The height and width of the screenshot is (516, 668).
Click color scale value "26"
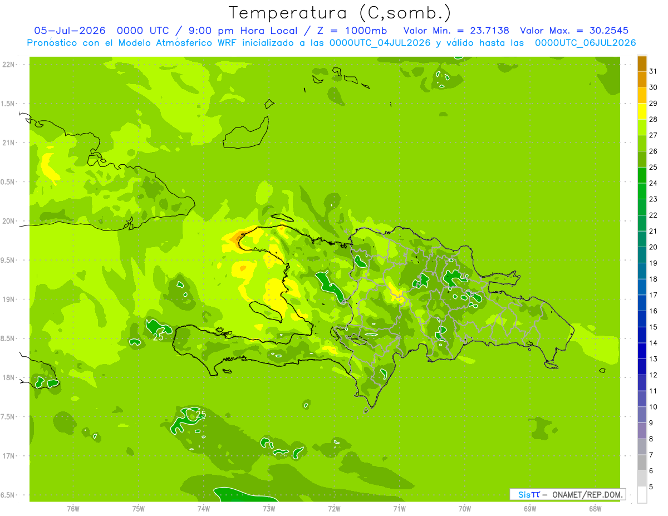[x=654, y=151]
